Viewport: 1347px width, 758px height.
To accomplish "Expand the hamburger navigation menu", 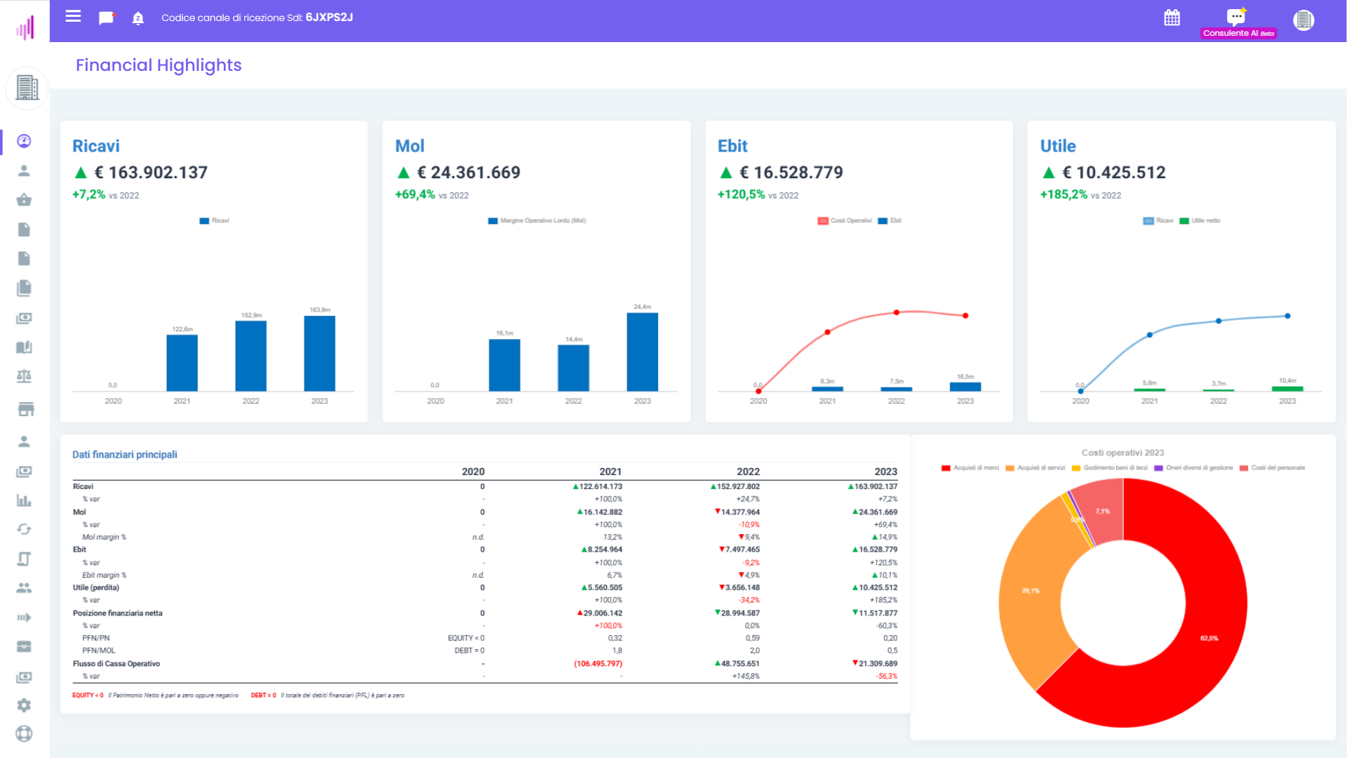I will [72, 17].
